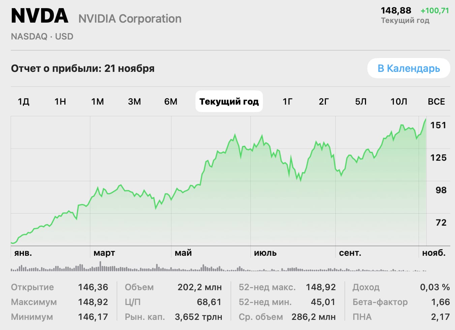Click the Объем value 202,2 млн
Viewport: 455px width, 330px height.
tap(200, 287)
